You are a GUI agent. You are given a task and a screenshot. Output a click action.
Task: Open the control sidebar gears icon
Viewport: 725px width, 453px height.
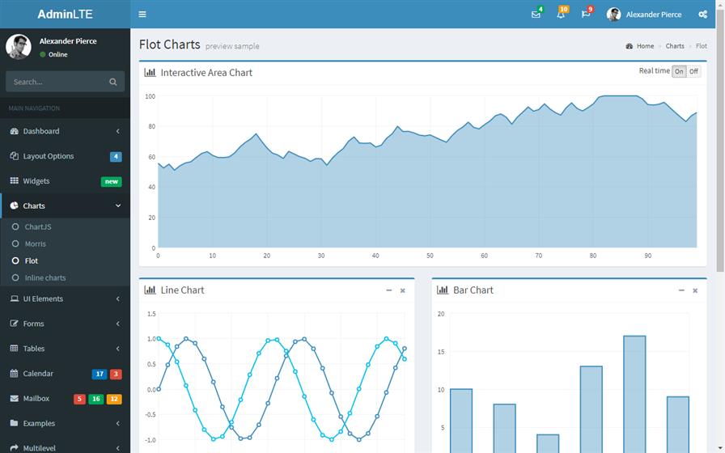coord(702,15)
